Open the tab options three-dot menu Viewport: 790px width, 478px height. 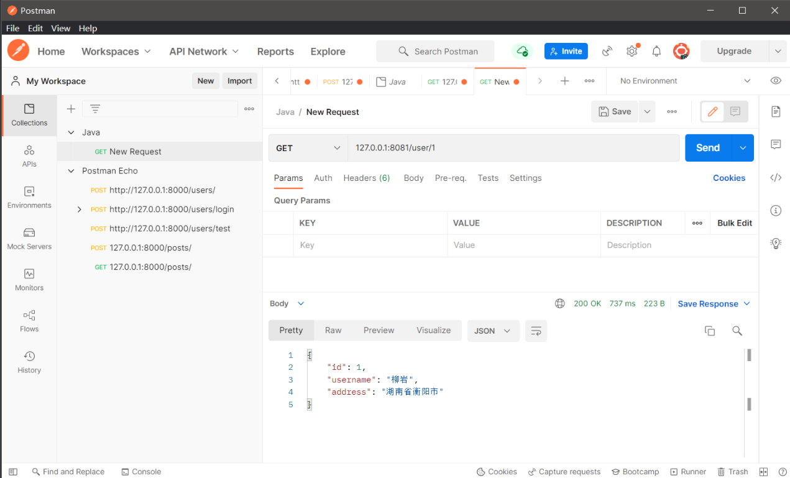(x=589, y=81)
